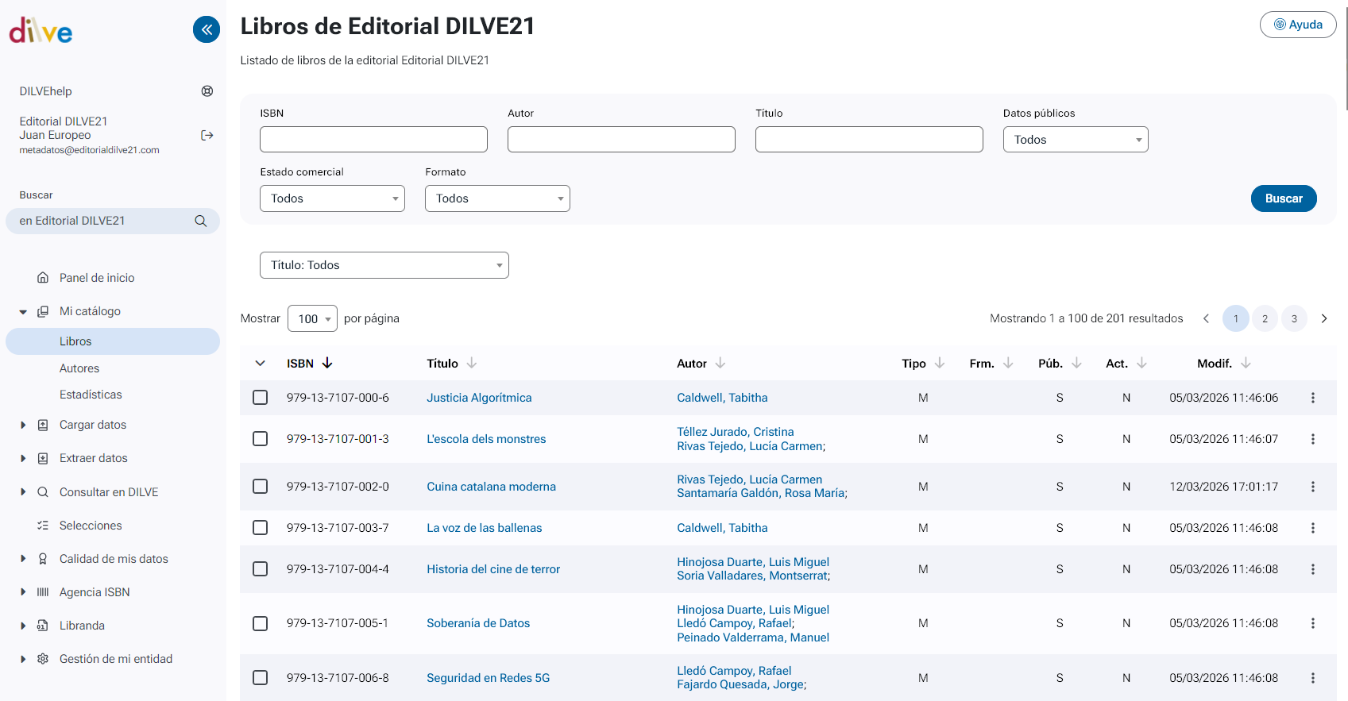Collapse the Mi catálogo tree arrow

click(23, 312)
